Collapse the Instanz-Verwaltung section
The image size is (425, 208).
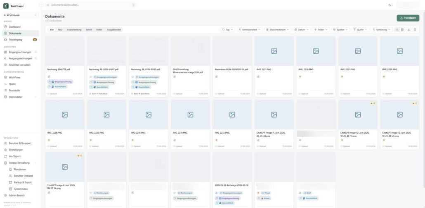click(20, 163)
